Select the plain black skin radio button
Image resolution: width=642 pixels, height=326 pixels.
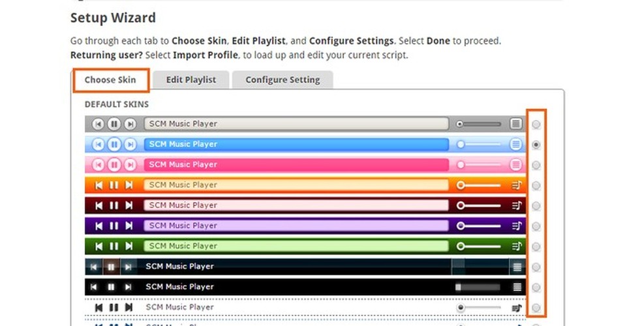point(536,288)
